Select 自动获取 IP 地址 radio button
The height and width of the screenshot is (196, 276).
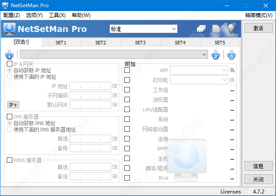(9, 70)
